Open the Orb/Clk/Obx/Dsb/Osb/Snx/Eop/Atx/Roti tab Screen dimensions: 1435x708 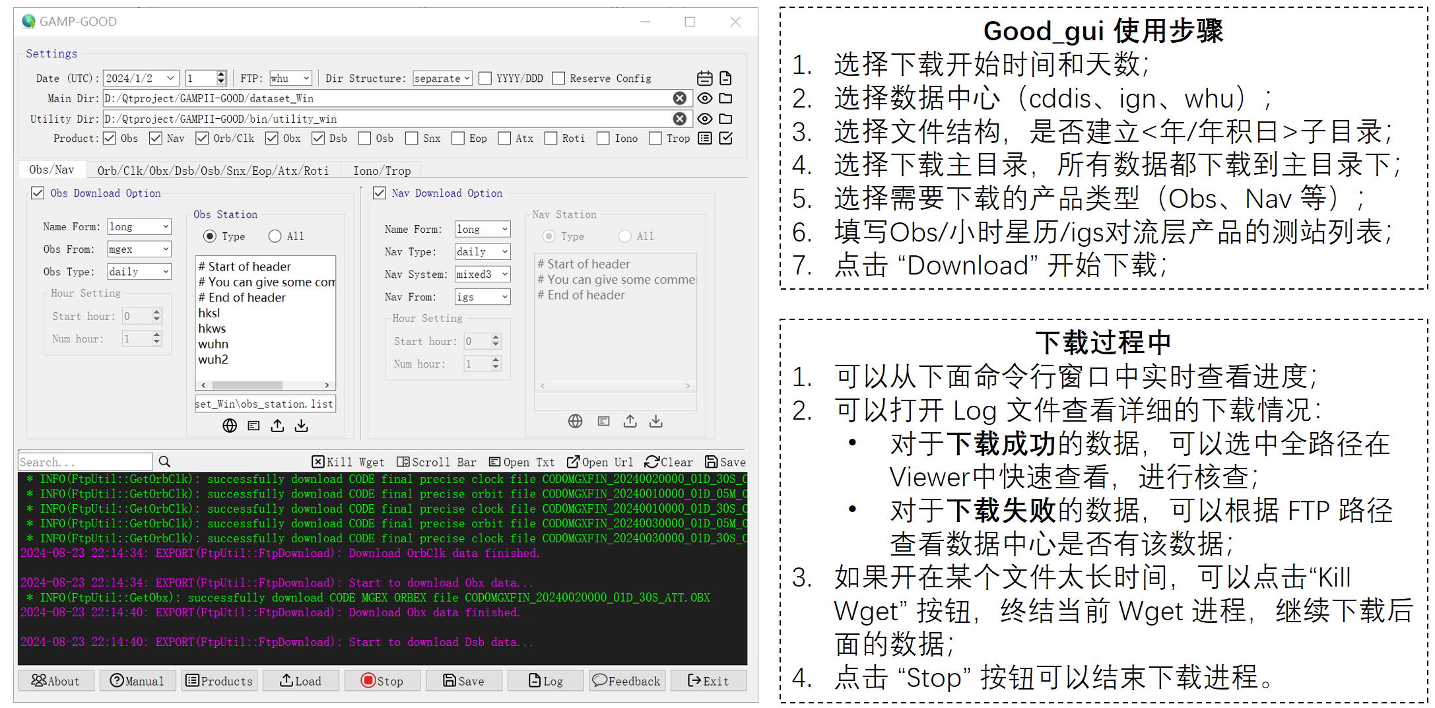click(213, 171)
